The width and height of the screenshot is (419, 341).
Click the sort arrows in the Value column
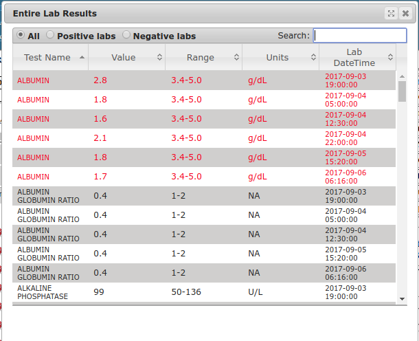coord(159,58)
